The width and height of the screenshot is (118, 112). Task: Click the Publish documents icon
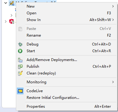(20, 67)
